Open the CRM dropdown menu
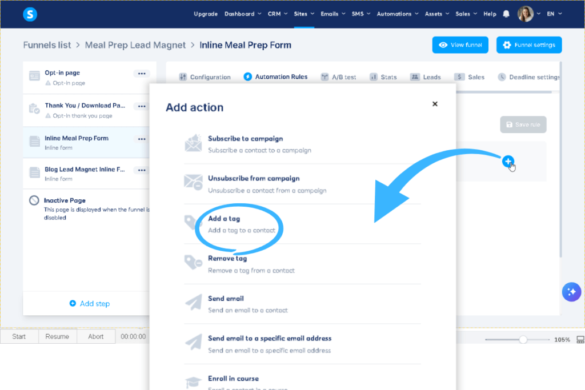The width and height of the screenshot is (585, 390). point(277,14)
